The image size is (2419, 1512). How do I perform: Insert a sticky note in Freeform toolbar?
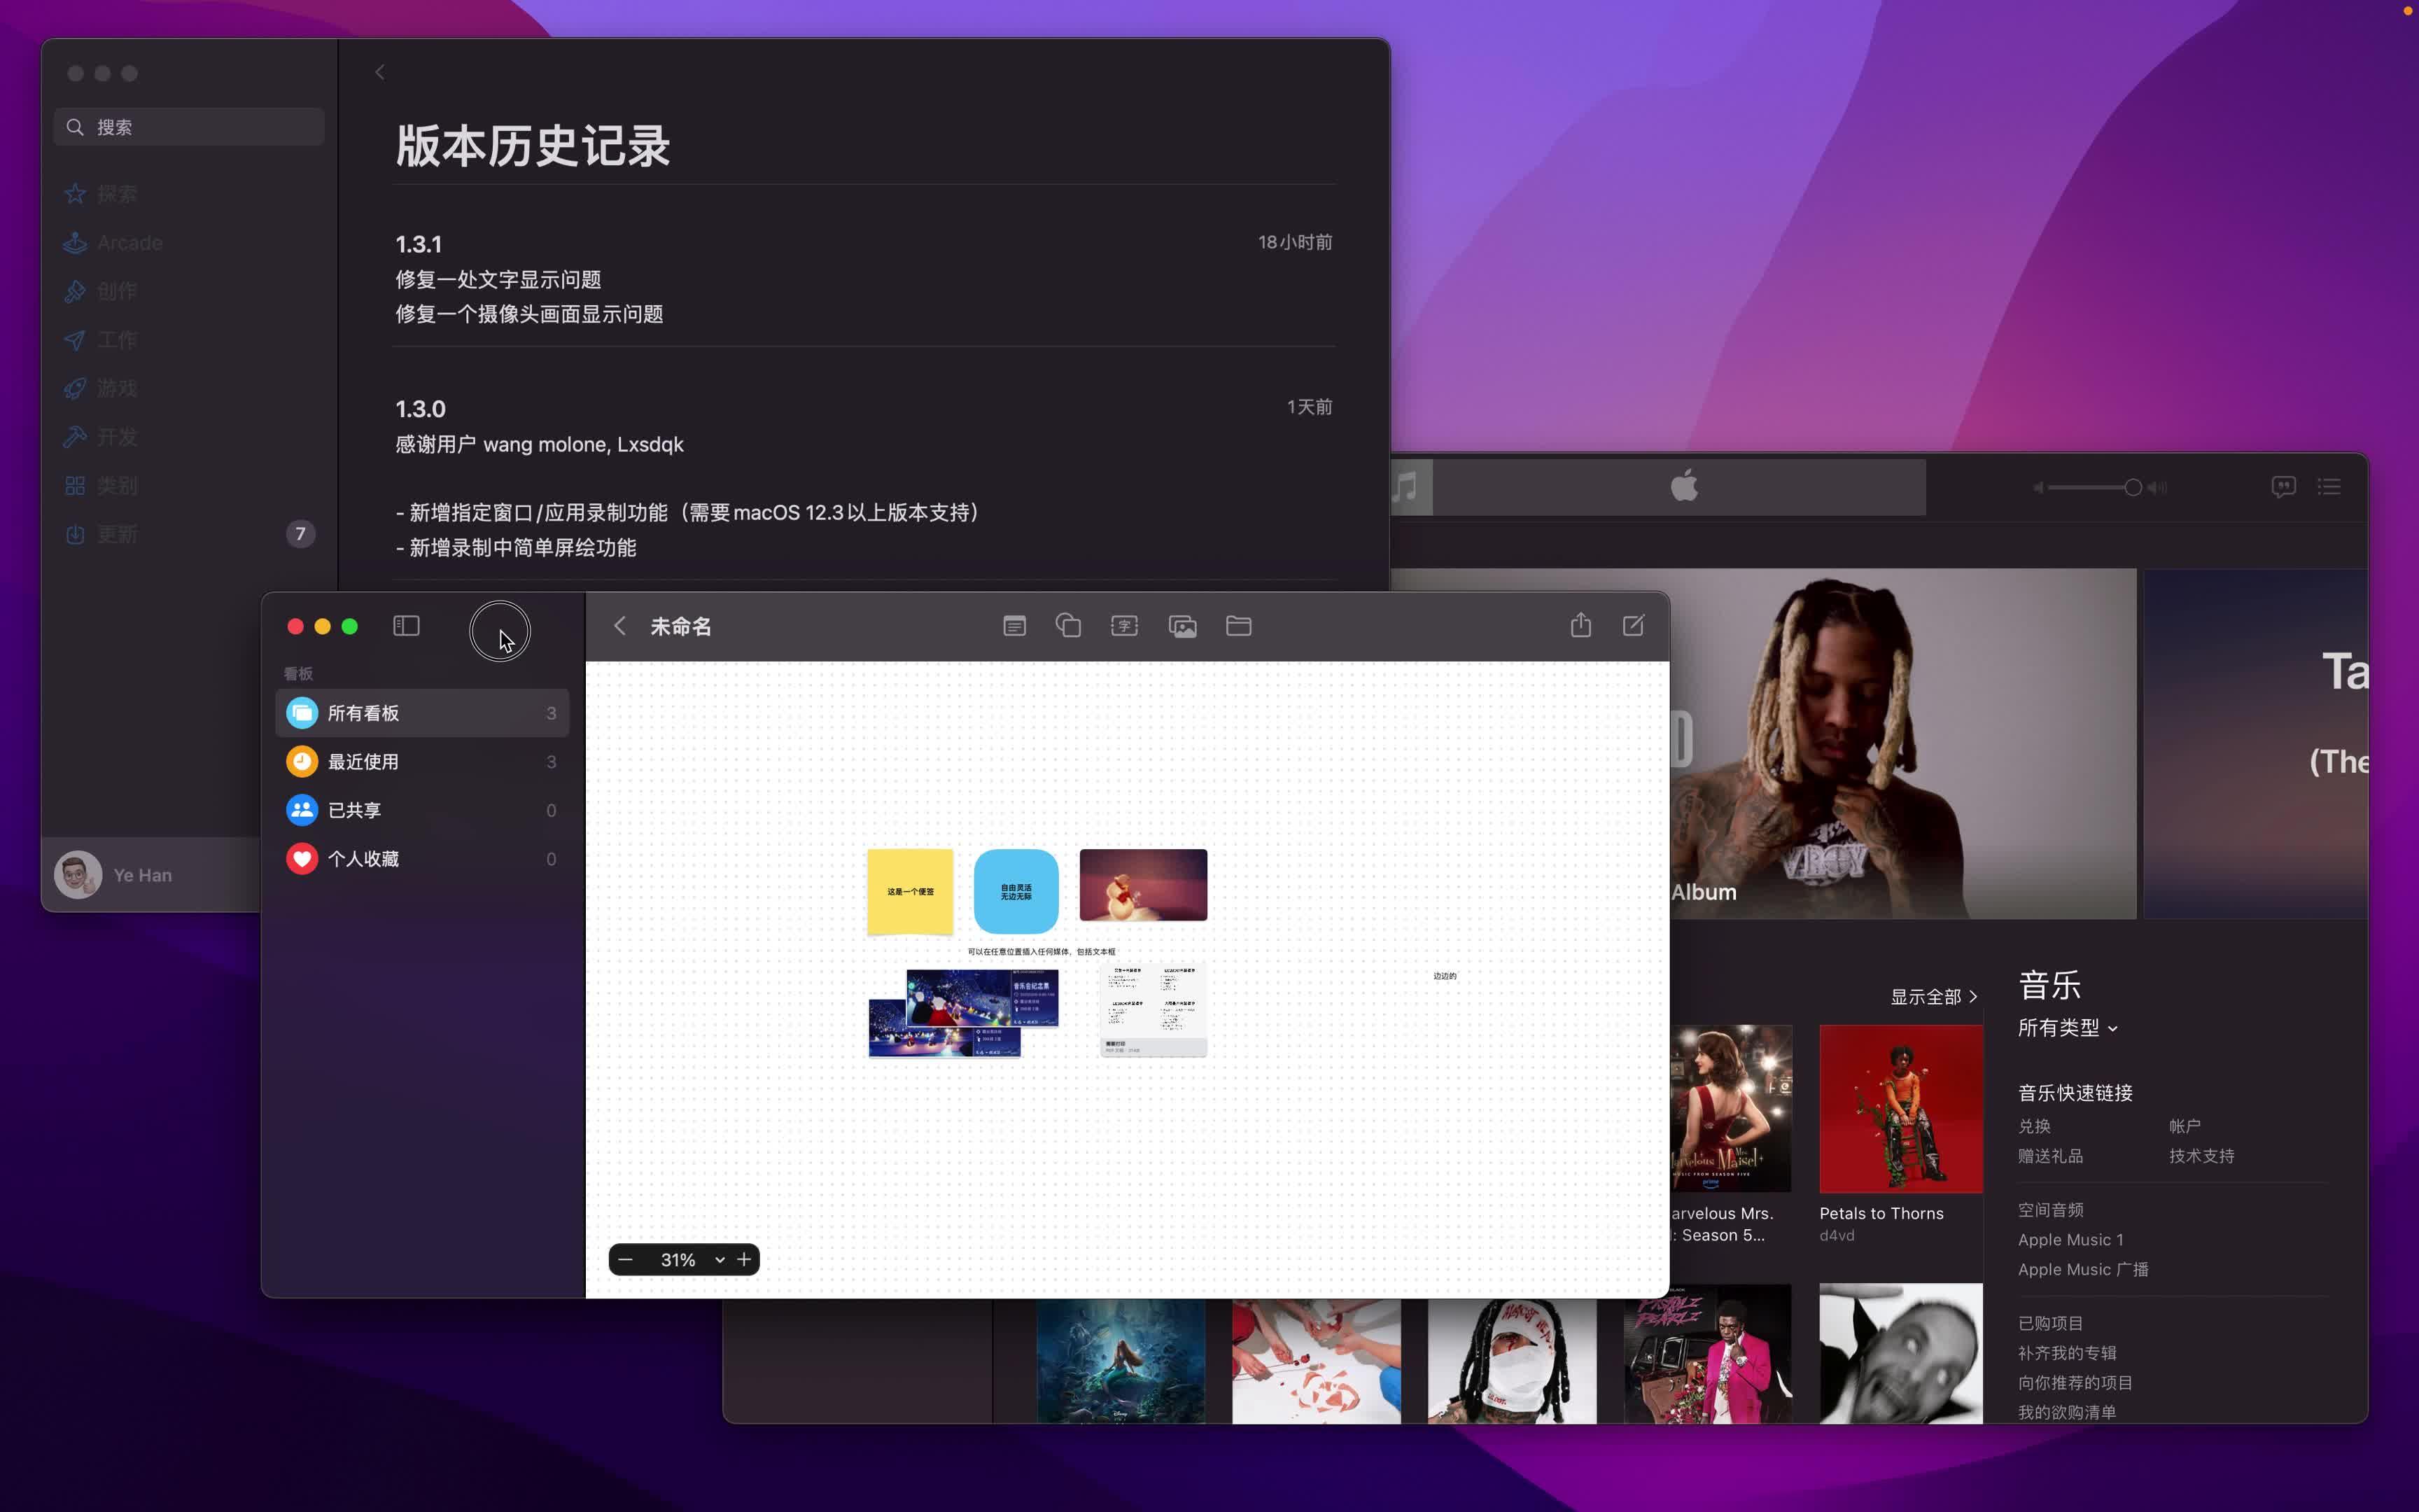click(1014, 626)
